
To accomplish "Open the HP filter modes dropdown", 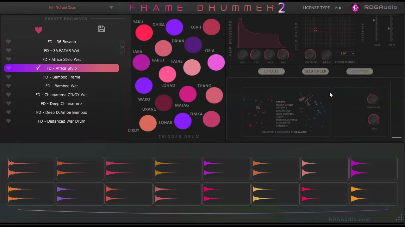I will pyautogui.click(x=345, y=53).
